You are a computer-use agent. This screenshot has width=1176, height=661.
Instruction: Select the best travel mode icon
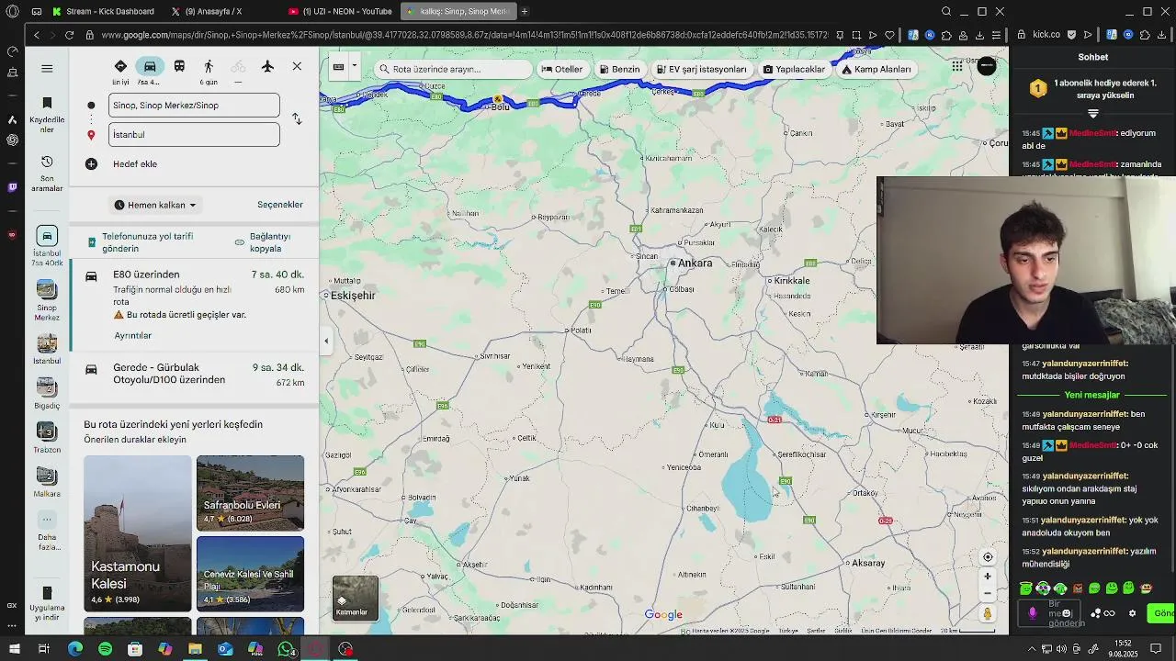120,66
